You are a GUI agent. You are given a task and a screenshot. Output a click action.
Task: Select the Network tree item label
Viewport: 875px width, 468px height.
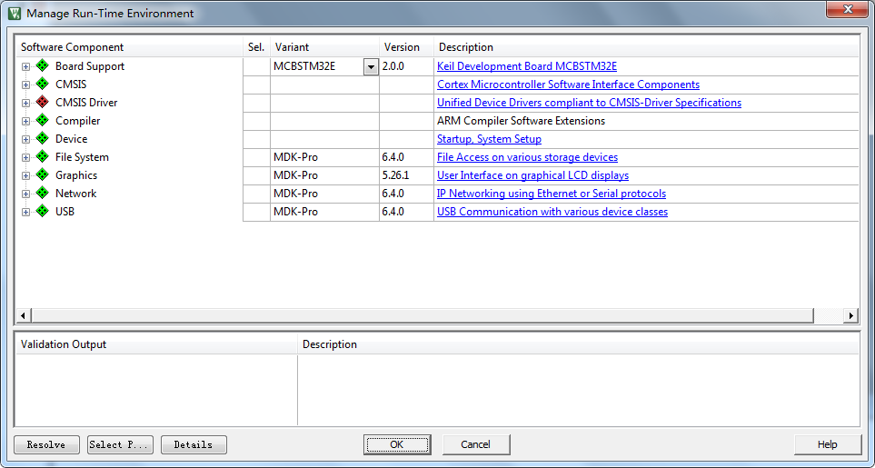click(76, 194)
